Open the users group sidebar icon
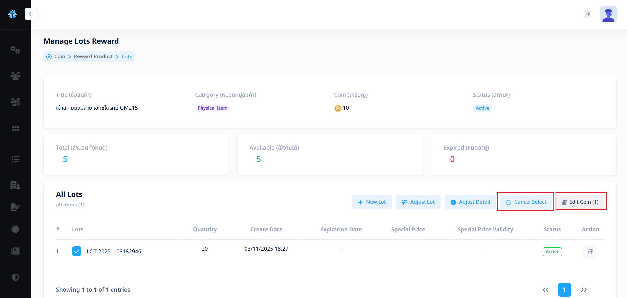 [x=15, y=76]
